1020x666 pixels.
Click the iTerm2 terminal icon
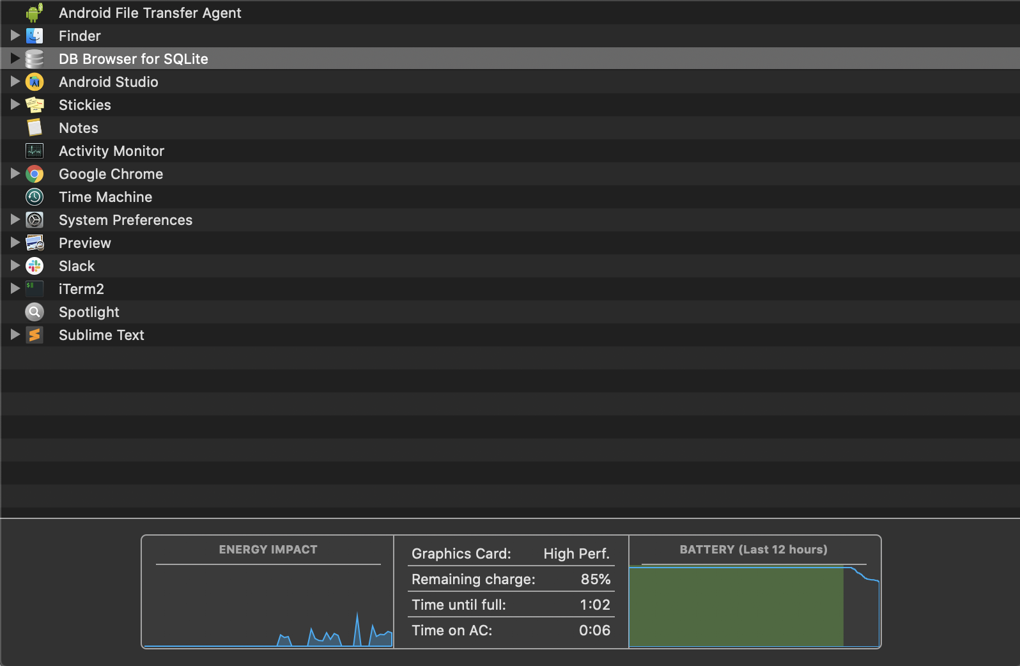pyautogui.click(x=35, y=289)
